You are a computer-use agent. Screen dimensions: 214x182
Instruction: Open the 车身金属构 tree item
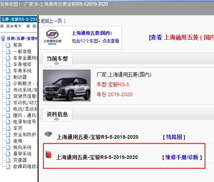(25, 58)
